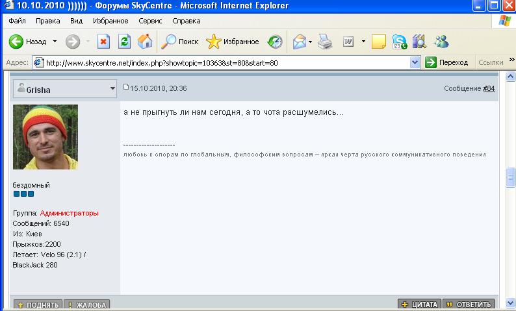
Task: Click the IE icon in title bar
Action: pyautogui.click(x=8, y=5)
